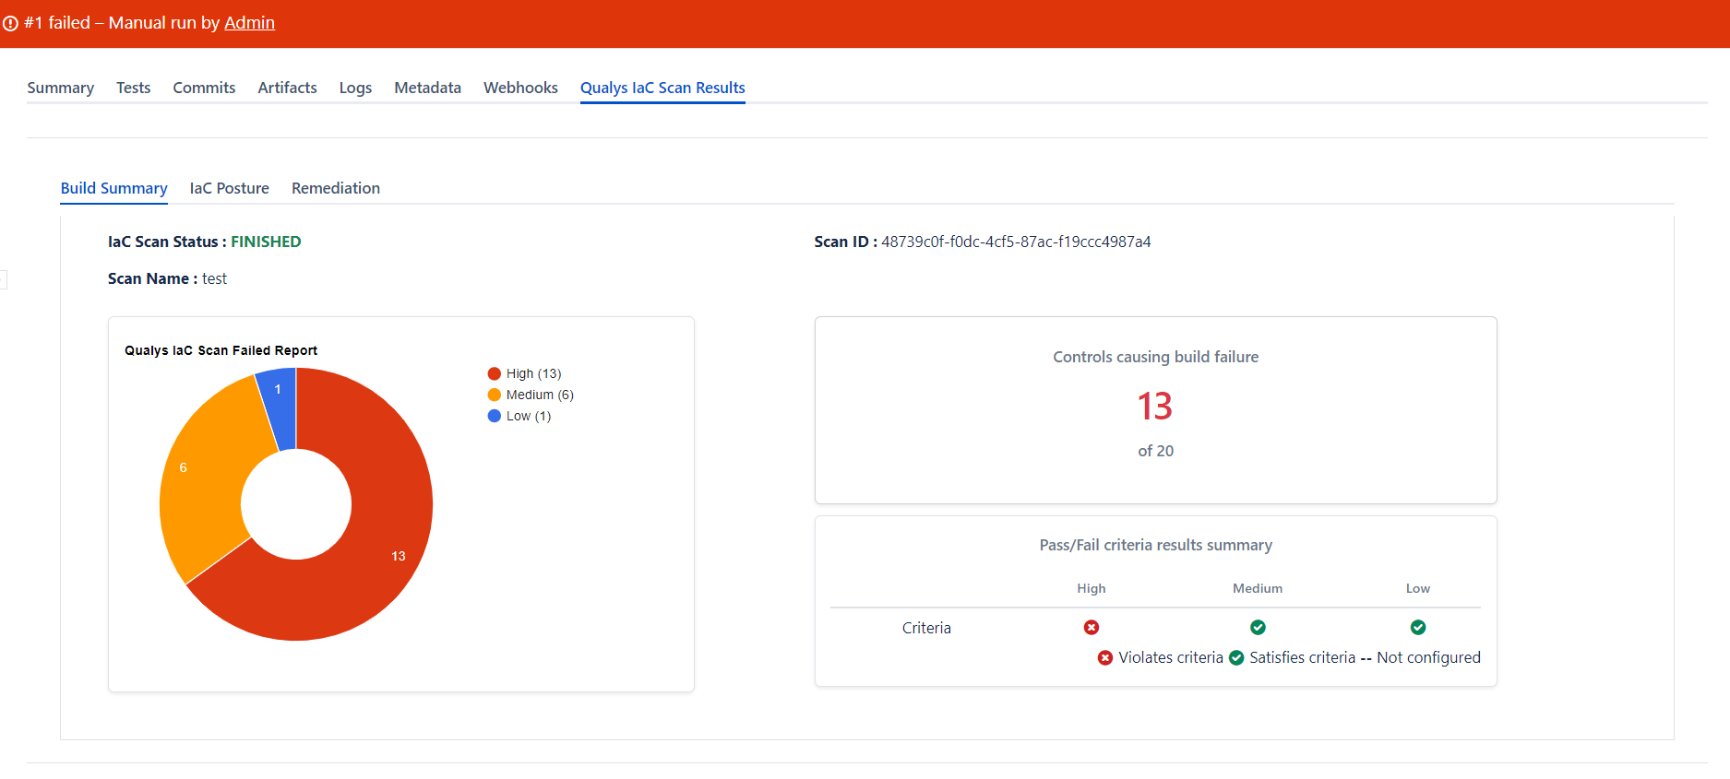Click the Criteria row label

pos(926,628)
